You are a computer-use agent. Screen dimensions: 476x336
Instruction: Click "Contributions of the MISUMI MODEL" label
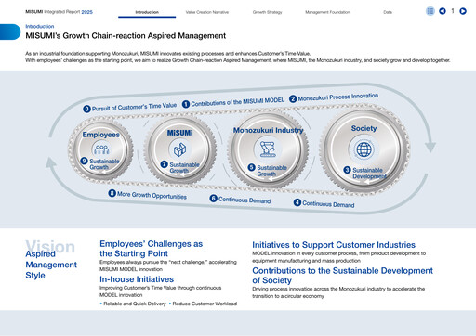[x=237, y=102]
